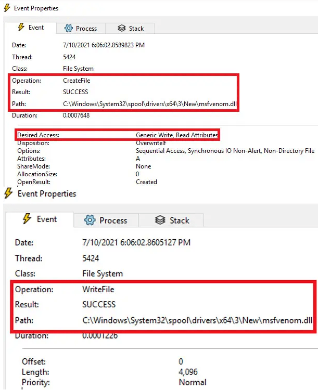Image resolution: width=318 pixels, height=390 pixels.
Task: Click the date 6:06:02.8605127 PM value
Action: [136, 242]
